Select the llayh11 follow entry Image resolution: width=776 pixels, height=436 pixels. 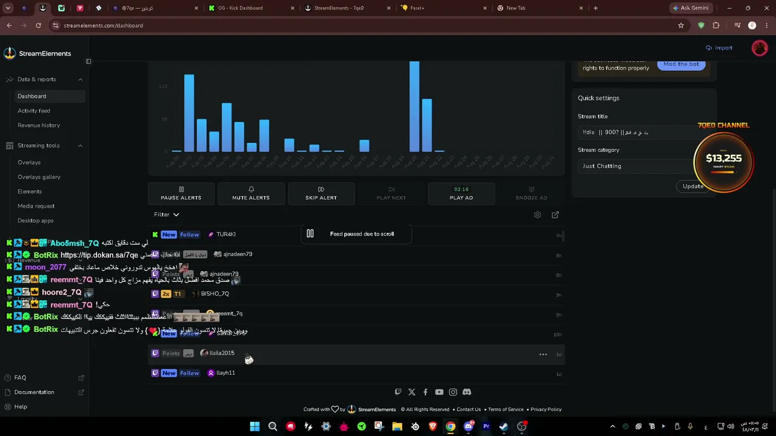[x=356, y=373]
